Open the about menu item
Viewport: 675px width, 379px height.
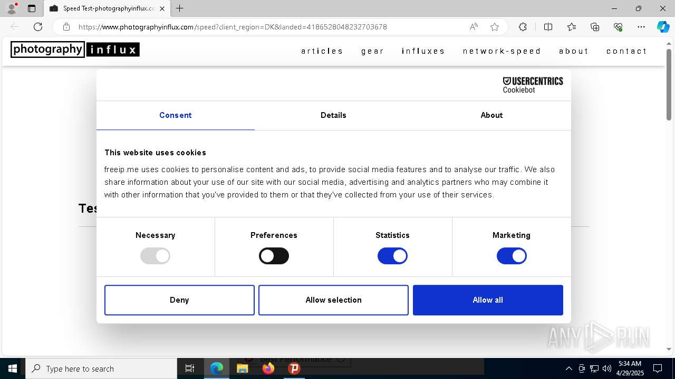[574, 51]
